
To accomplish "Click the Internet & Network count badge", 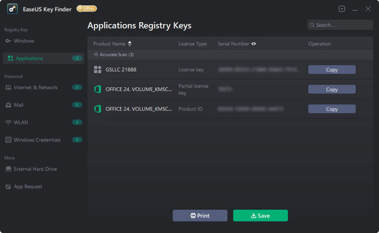I will (77, 87).
